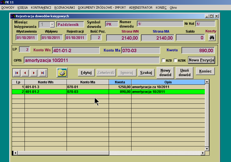Open the KSIĘGA menu
The height and width of the screenshot is (162, 231).
(23, 8)
